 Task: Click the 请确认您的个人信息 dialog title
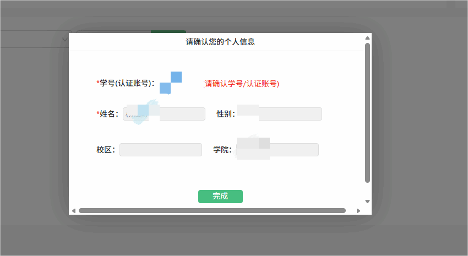[x=220, y=42]
